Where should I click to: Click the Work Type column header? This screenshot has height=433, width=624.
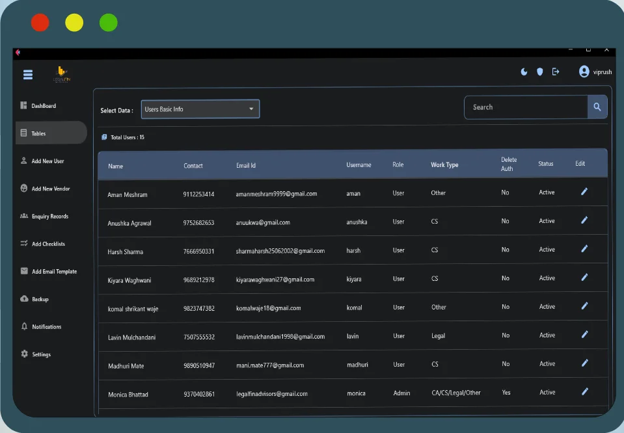(x=444, y=164)
